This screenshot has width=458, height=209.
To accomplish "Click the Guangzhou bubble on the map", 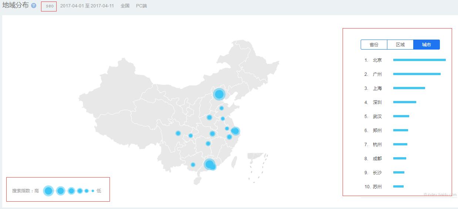I will [x=209, y=164].
